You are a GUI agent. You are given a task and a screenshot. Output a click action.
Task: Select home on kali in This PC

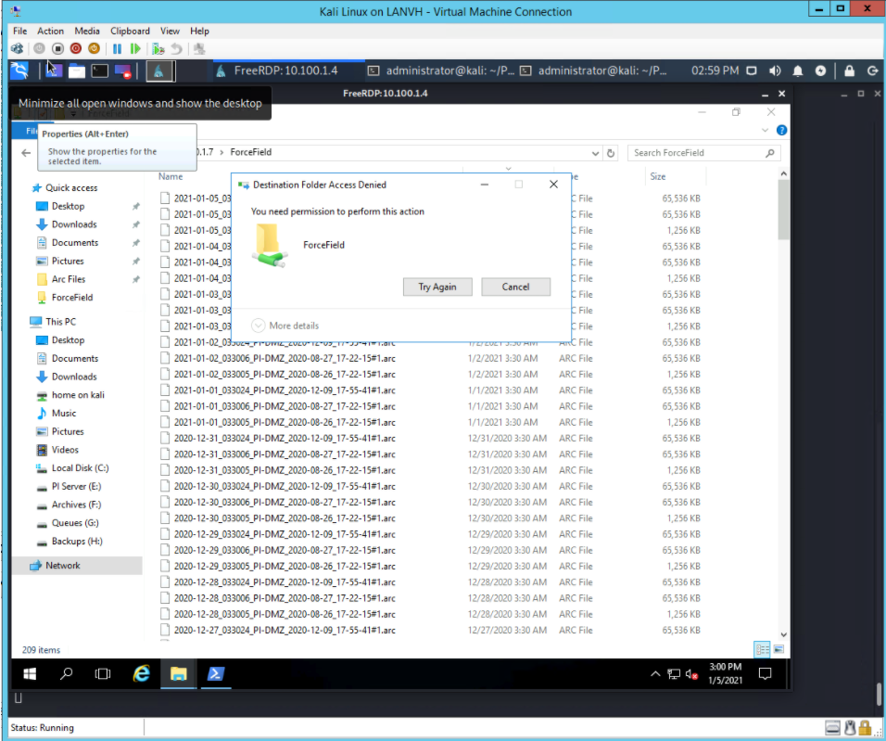coord(78,395)
